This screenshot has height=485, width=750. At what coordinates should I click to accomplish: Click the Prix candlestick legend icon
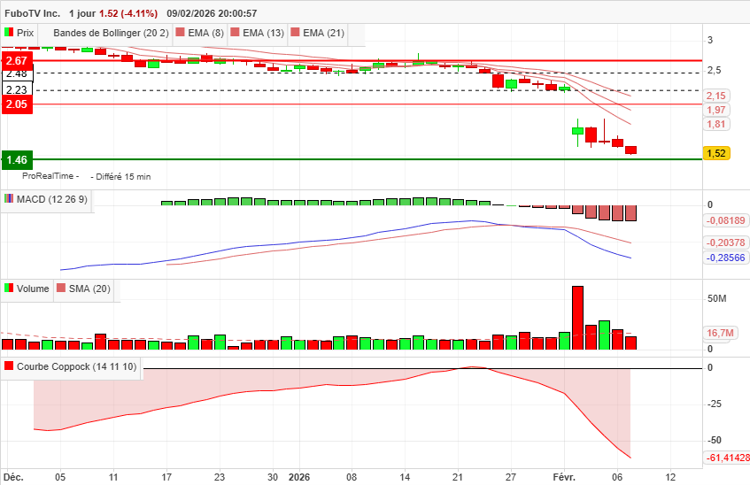(9, 33)
